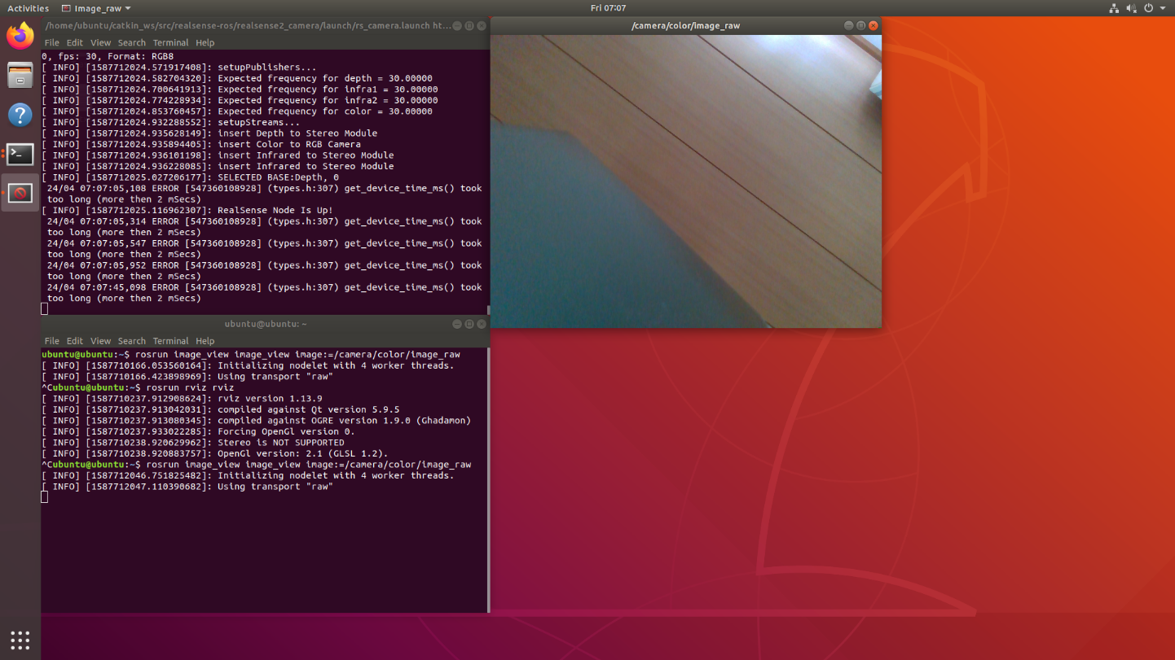Show Applications grid button
The width and height of the screenshot is (1175, 660).
click(20, 640)
